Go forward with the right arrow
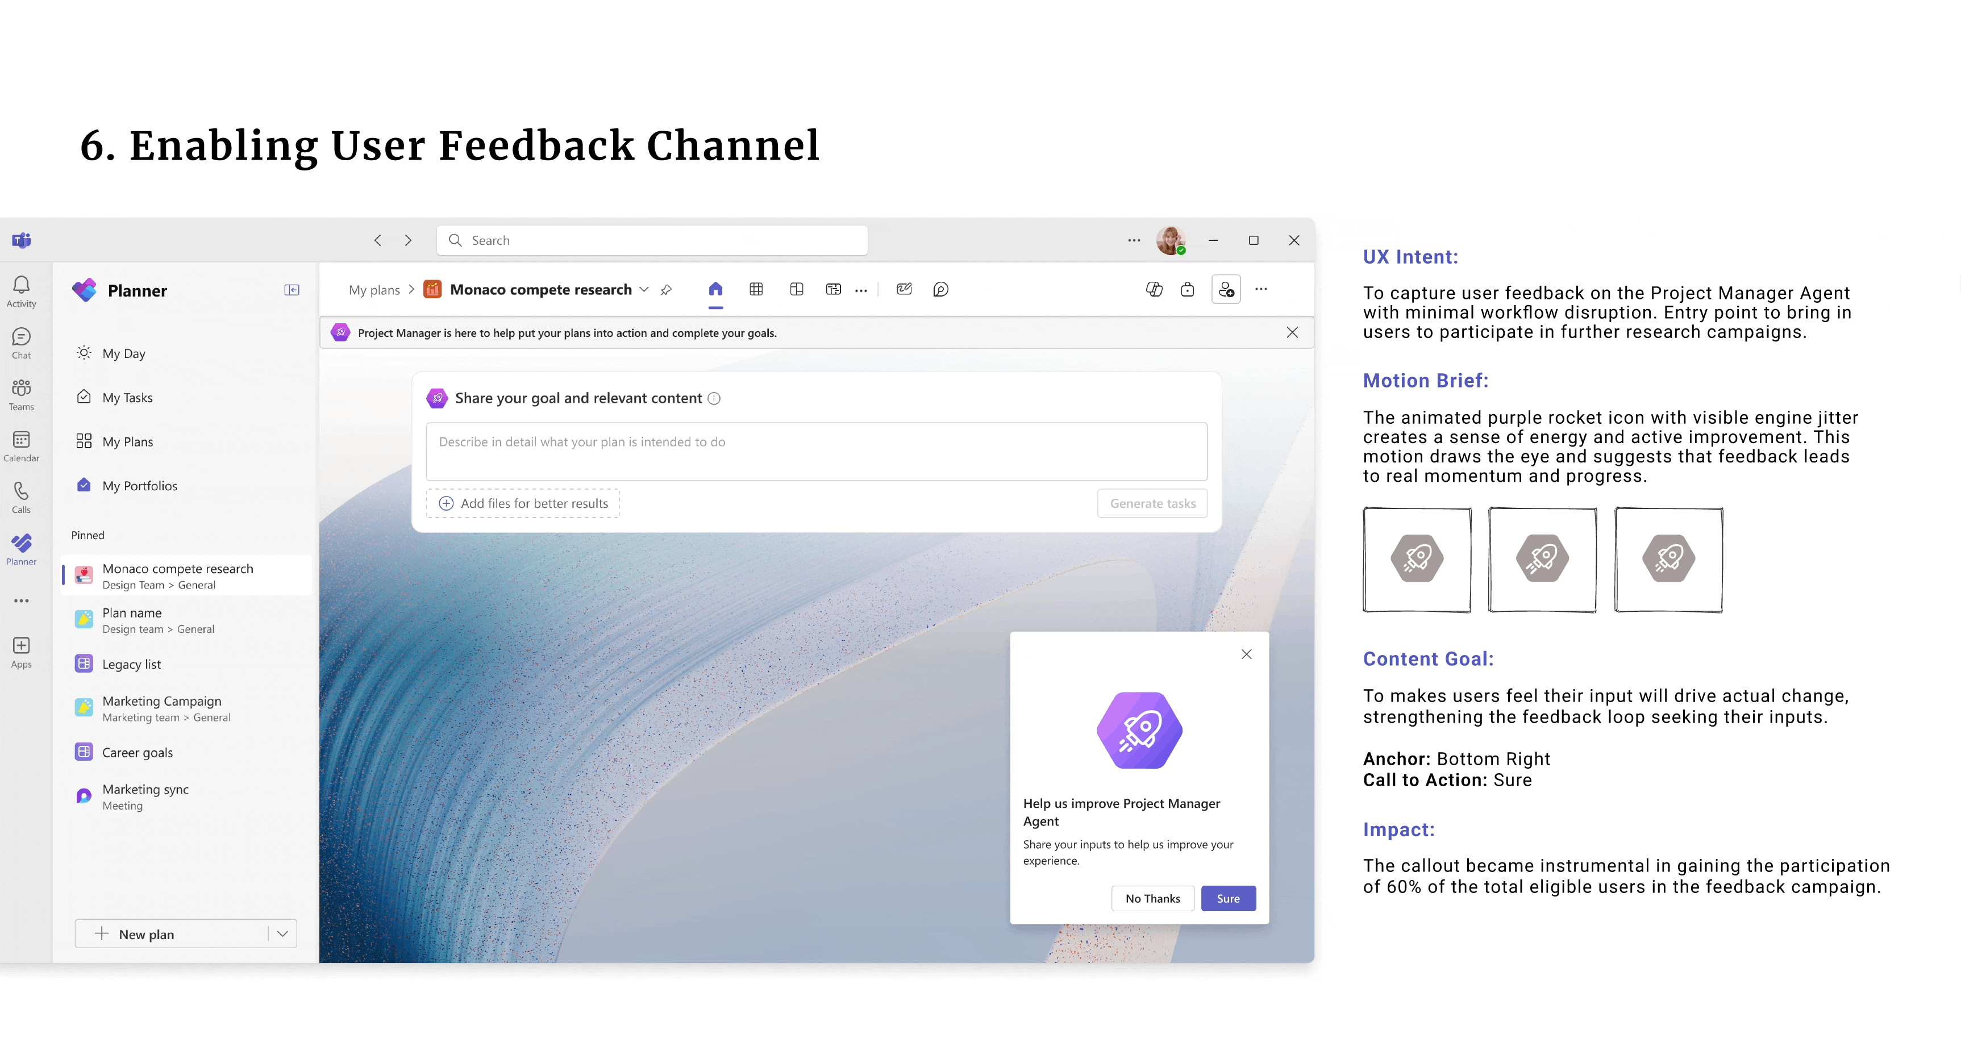This screenshot has height=1047, width=1961. tap(408, 240)
